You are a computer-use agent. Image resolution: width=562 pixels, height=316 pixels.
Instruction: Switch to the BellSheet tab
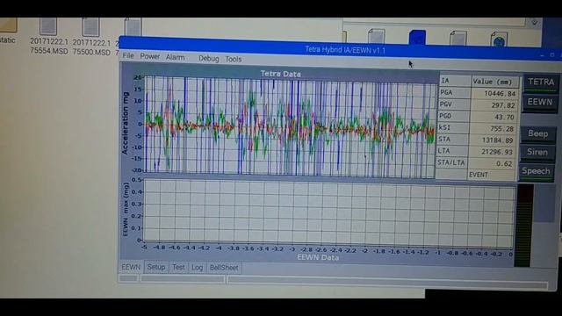224,268
